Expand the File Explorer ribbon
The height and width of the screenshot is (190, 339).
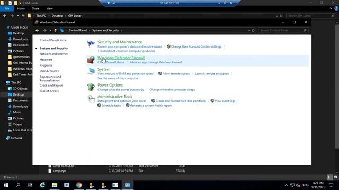pos(331,8)
